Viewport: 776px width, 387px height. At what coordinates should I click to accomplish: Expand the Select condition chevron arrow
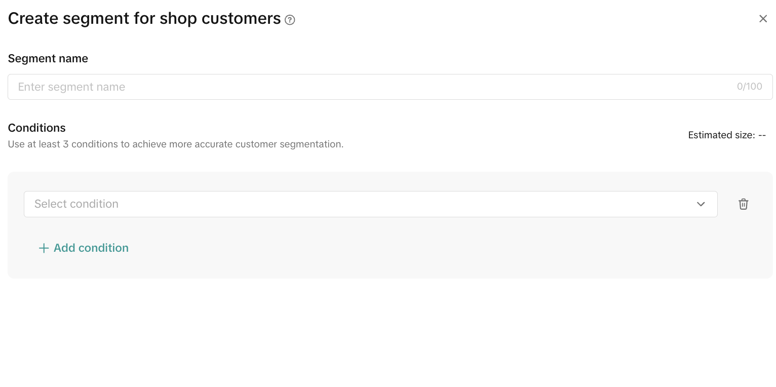tap(701, 204)
